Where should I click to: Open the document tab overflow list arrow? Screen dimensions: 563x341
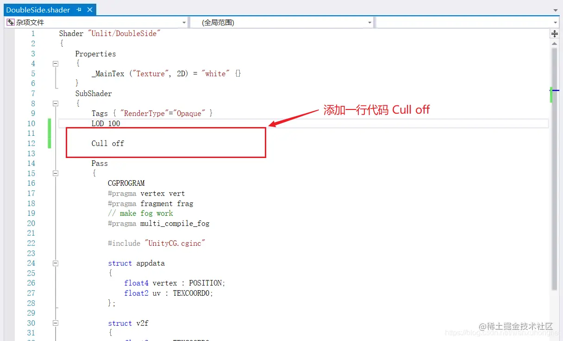pos(556,10)
